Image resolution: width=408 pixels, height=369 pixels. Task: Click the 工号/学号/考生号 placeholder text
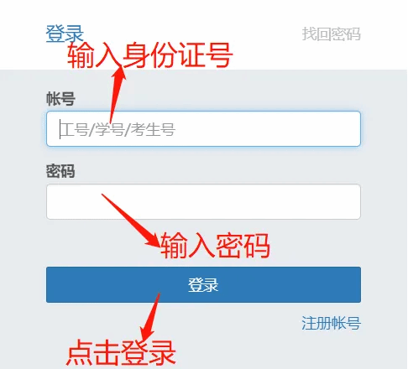(118, 129)
